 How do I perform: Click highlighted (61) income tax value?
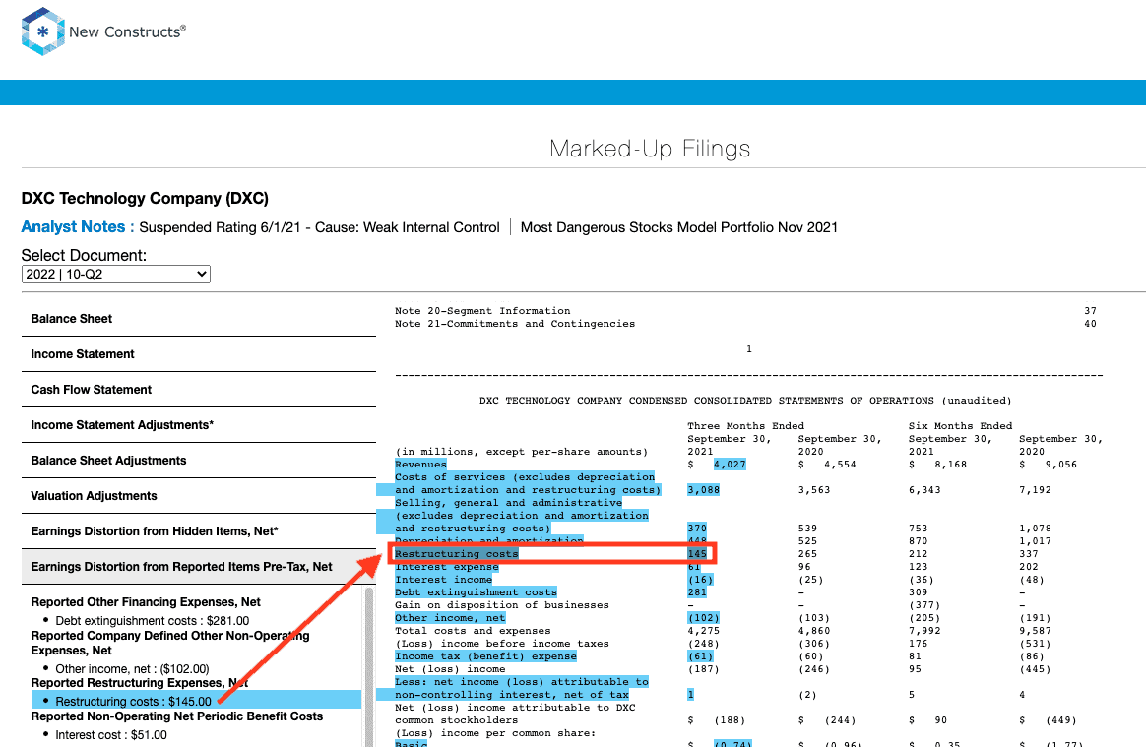[699, 655]
